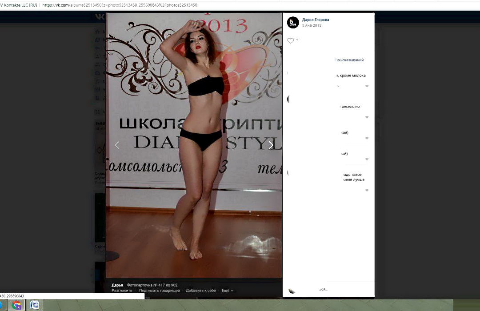
Task: Open Дарья Егорова profile link
Action: [x=315, y=20]
